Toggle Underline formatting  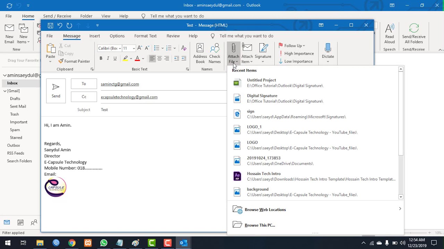tap(115, 58)
